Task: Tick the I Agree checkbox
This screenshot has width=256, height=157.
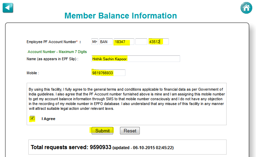Action: [32, 118]
